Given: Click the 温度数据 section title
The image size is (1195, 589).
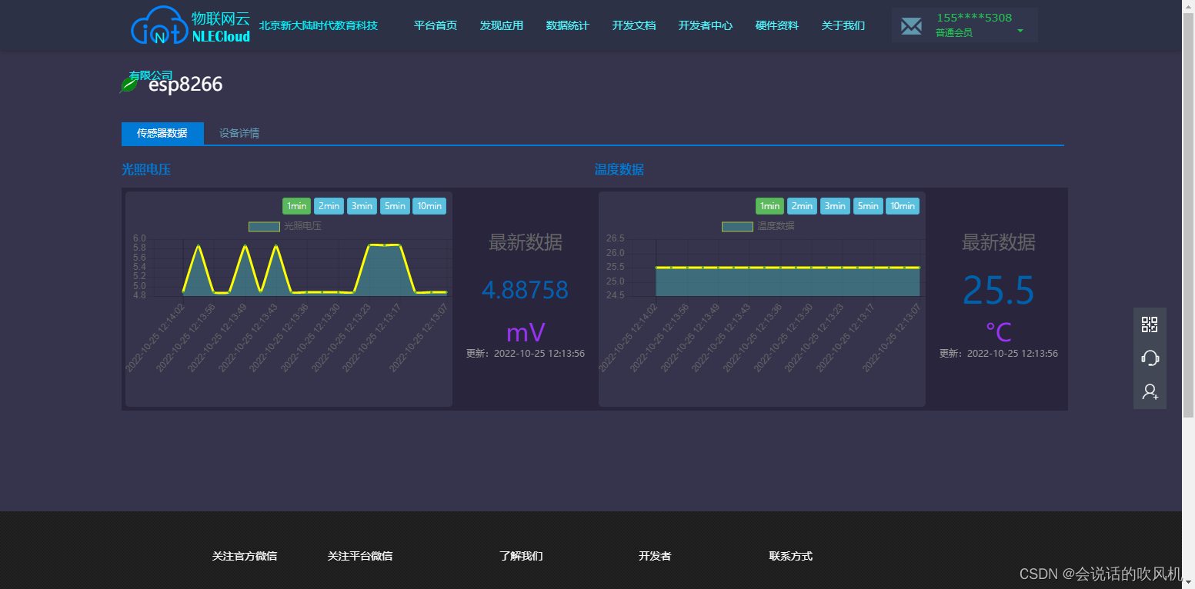Looking at the screenshot, I should [x=619, y=169].
